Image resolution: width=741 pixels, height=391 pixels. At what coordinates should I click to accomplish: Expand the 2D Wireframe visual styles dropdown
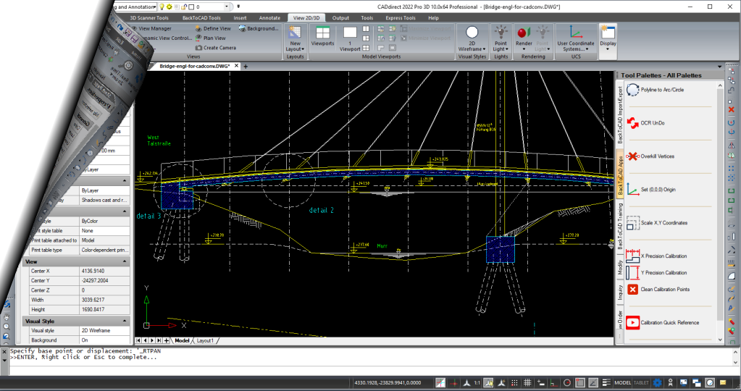pos(472,46)
